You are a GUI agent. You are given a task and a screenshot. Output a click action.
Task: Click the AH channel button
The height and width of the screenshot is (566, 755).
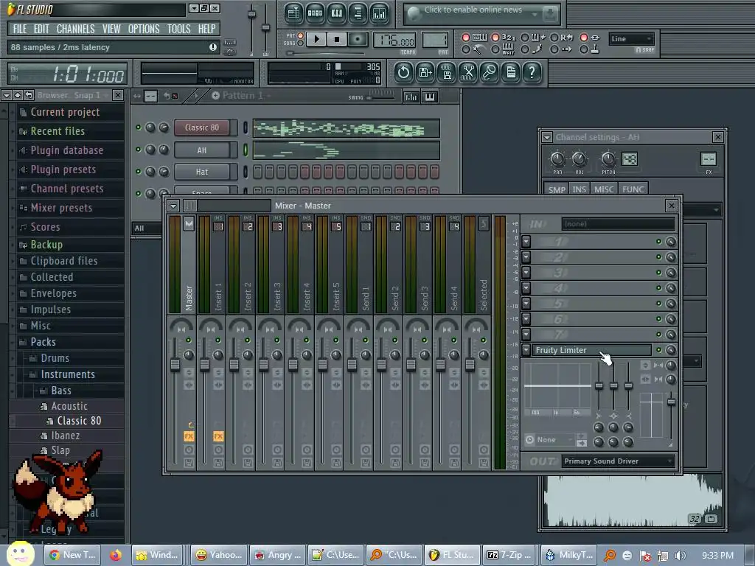pos(202,150)
